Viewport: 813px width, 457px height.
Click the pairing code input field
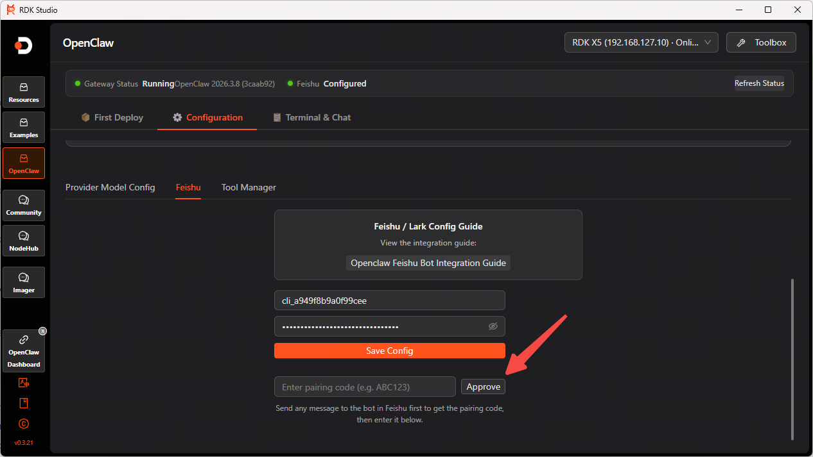coord(365,386)
